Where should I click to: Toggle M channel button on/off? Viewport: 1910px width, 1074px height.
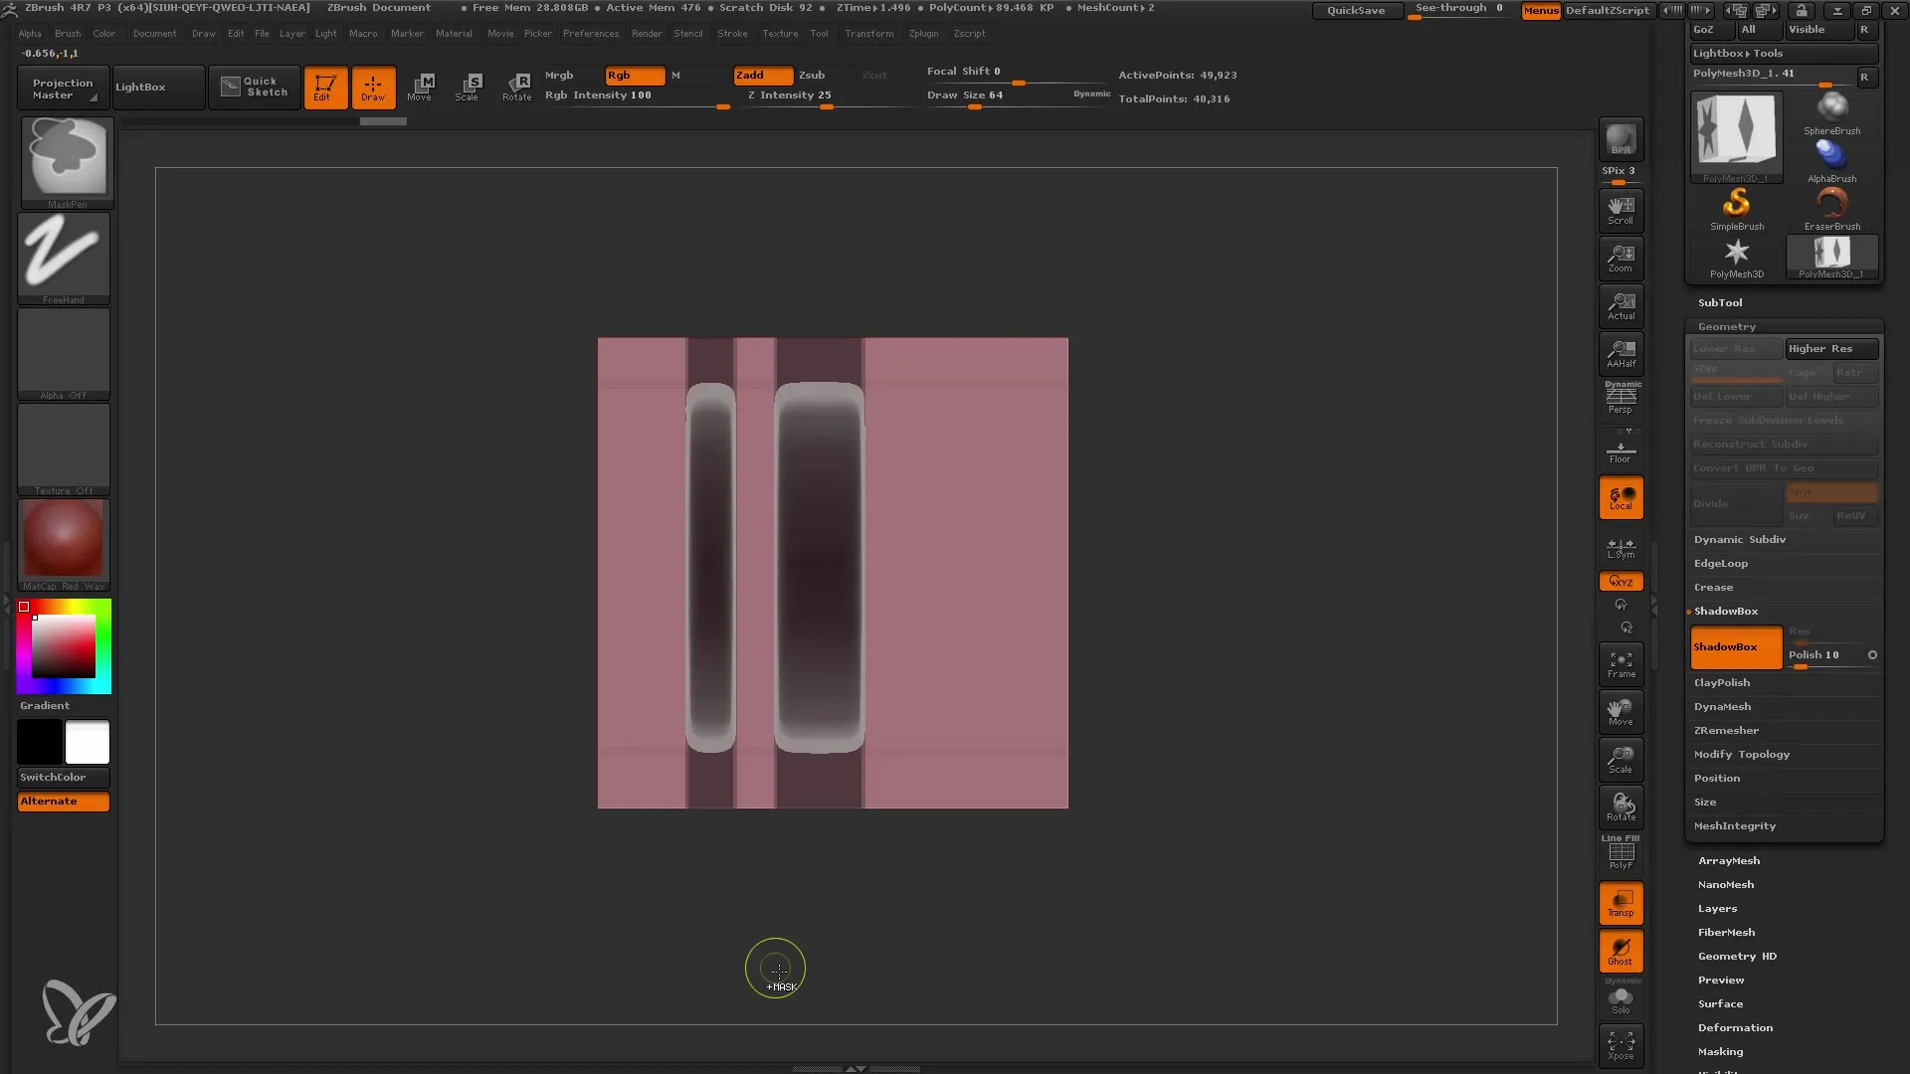[674, 75]
